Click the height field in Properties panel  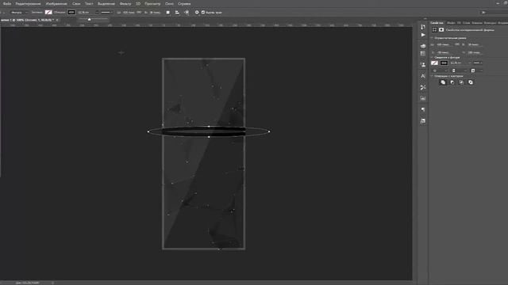475,44
